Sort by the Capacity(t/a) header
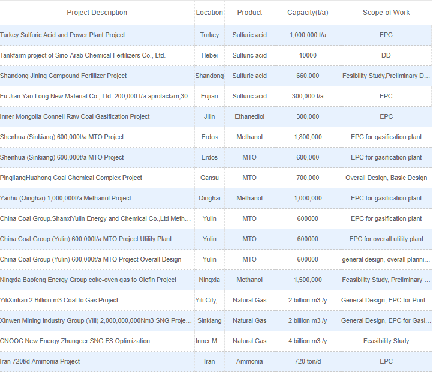 tap(308, 13)
